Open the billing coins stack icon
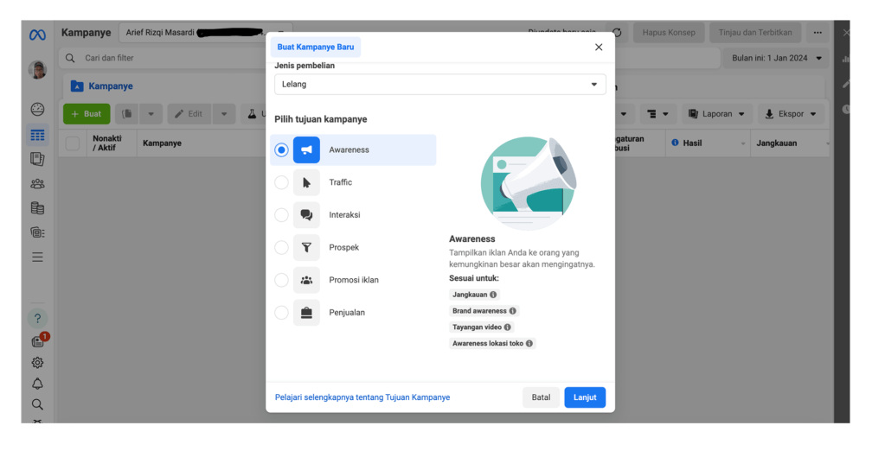Image resolution: width=885 pixels, height=451 pixels. (37, 208)
